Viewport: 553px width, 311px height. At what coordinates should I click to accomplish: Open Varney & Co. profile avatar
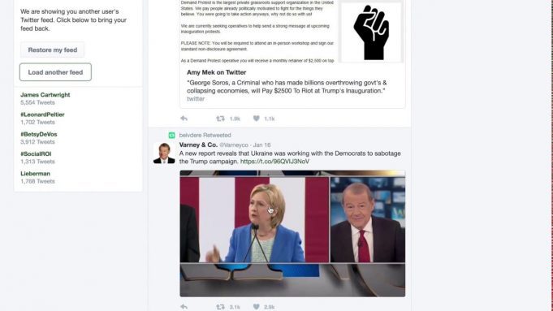[x=164, y=153]
